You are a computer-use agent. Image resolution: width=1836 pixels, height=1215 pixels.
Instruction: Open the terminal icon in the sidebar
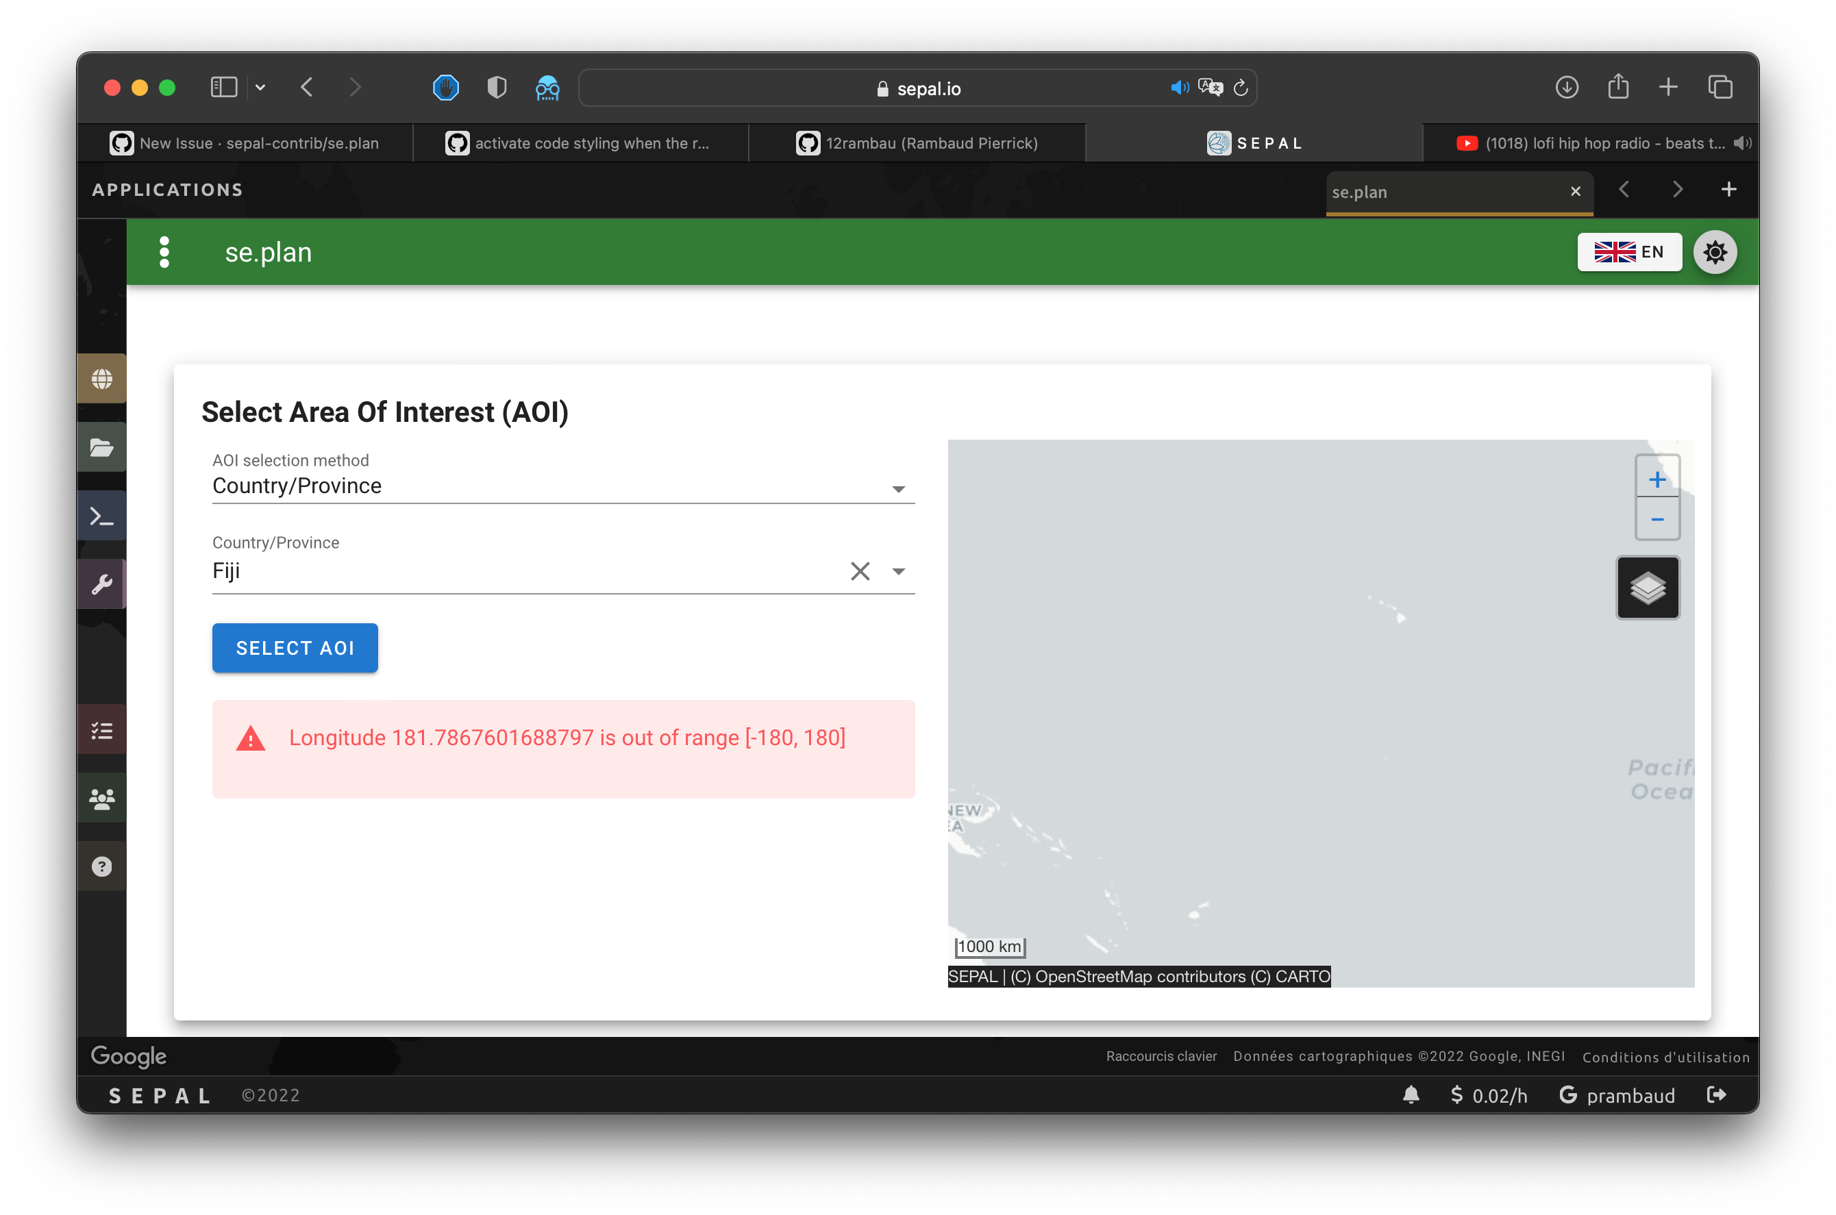[x=101, y=515]
